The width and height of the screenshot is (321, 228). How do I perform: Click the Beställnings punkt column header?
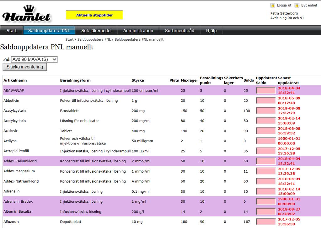click(x=211, y=80)
